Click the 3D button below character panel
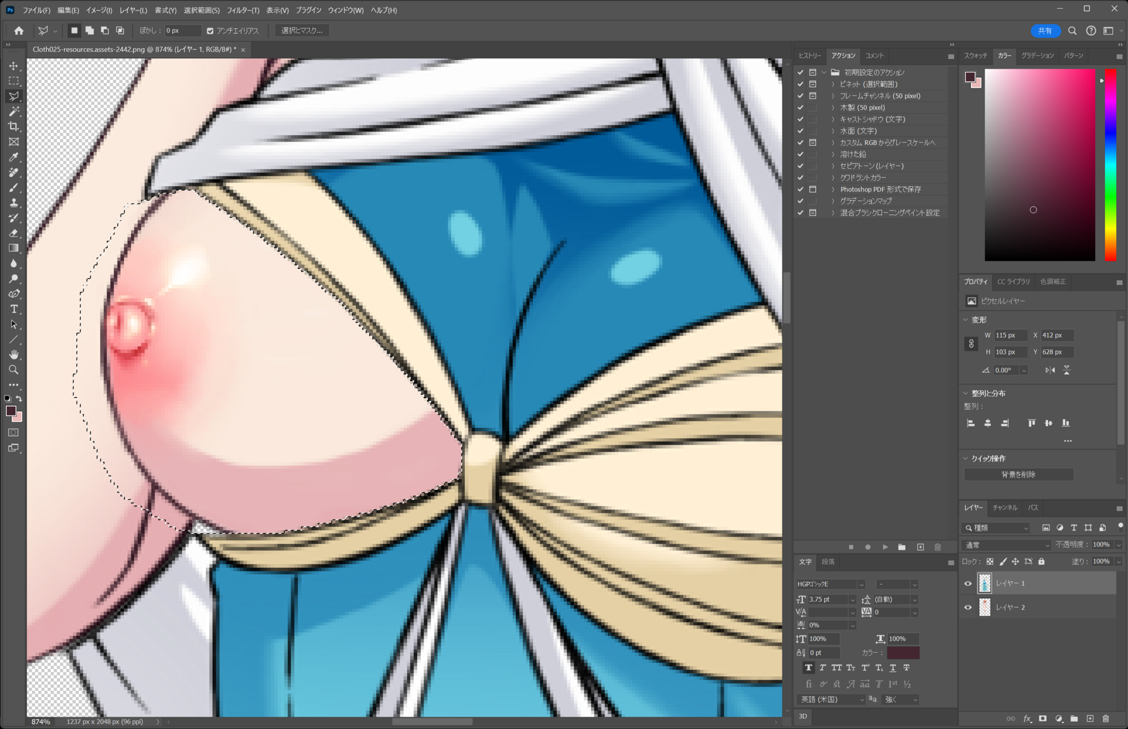The image size is (1128, 729). pos(803,716)
